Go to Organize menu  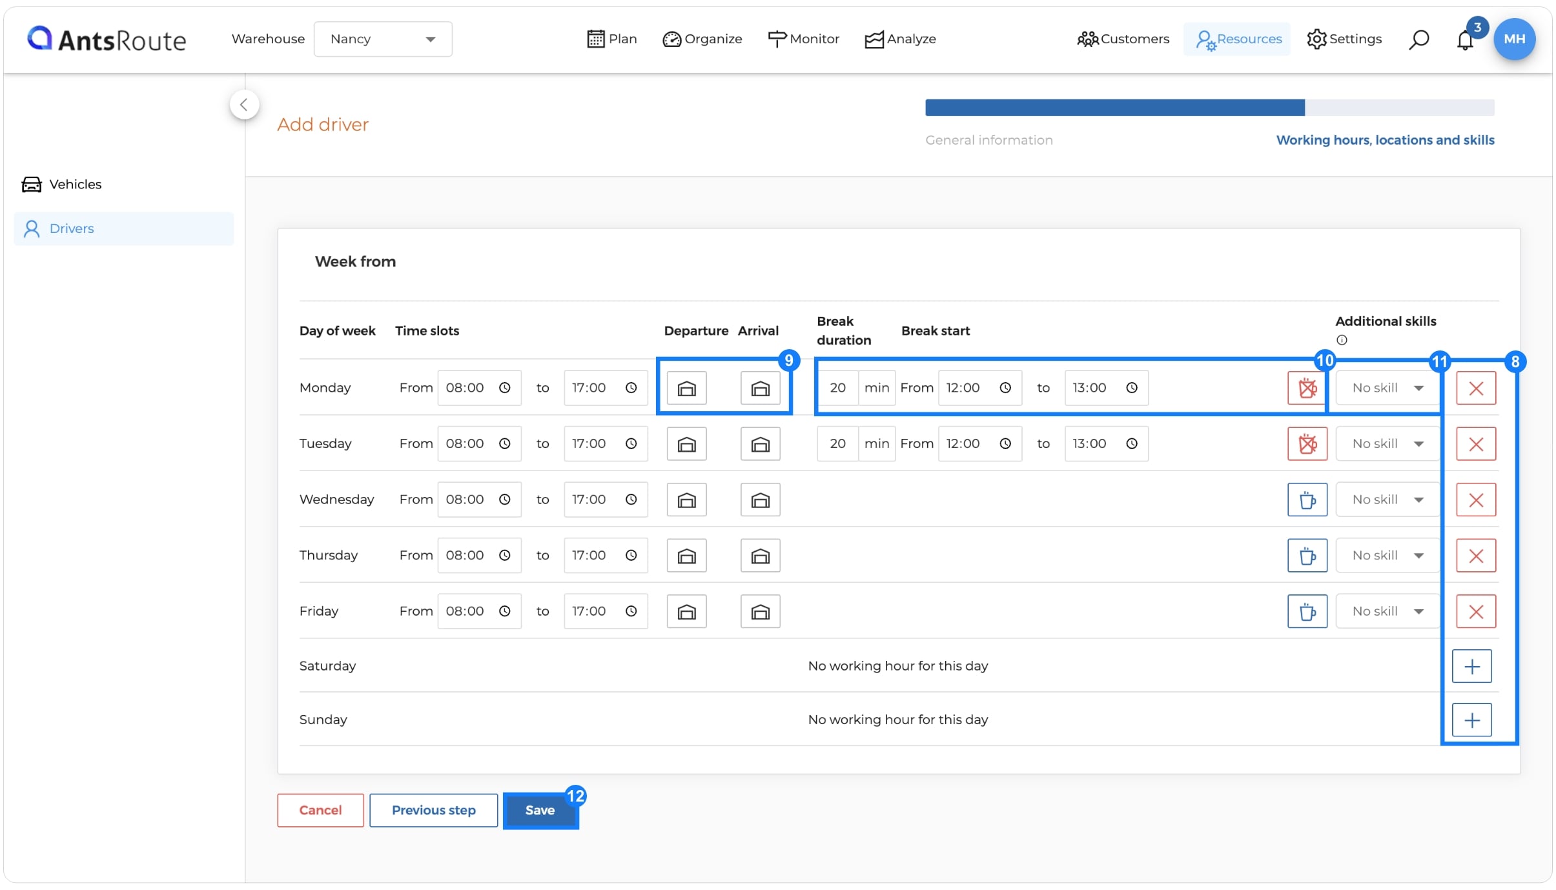pos(702,39)
